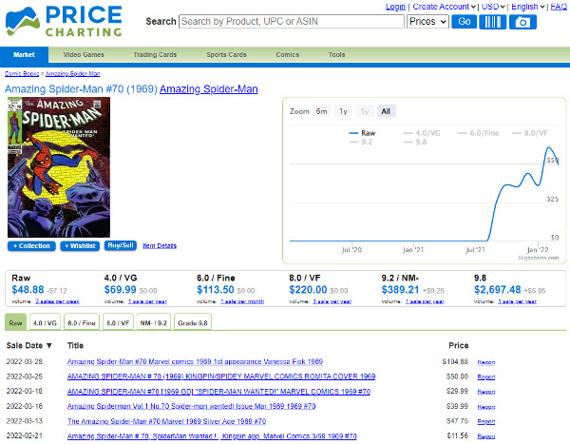Toggle 8.0/VF series in chart legend
570x444 pixels.
tap(530, 133)
